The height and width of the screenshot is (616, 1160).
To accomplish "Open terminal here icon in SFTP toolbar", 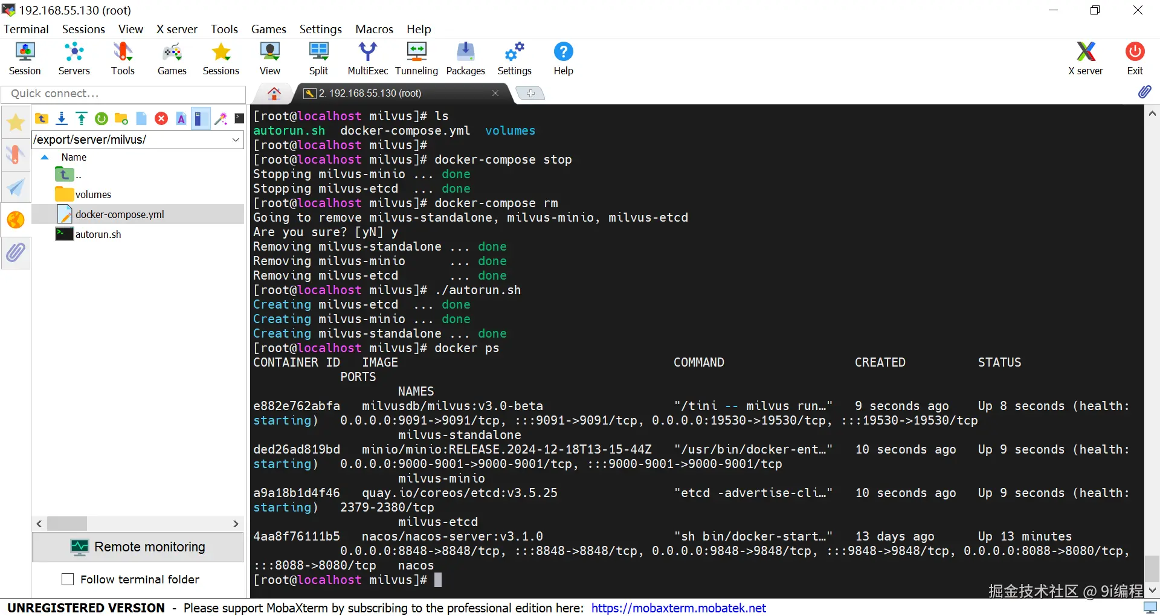I will 240,118.
